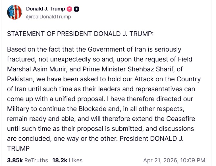Image resolution: width=216 pixels, height=166 pixels.
Task: Click the red verified checkmark badge
Action: [x=69, y=9]
